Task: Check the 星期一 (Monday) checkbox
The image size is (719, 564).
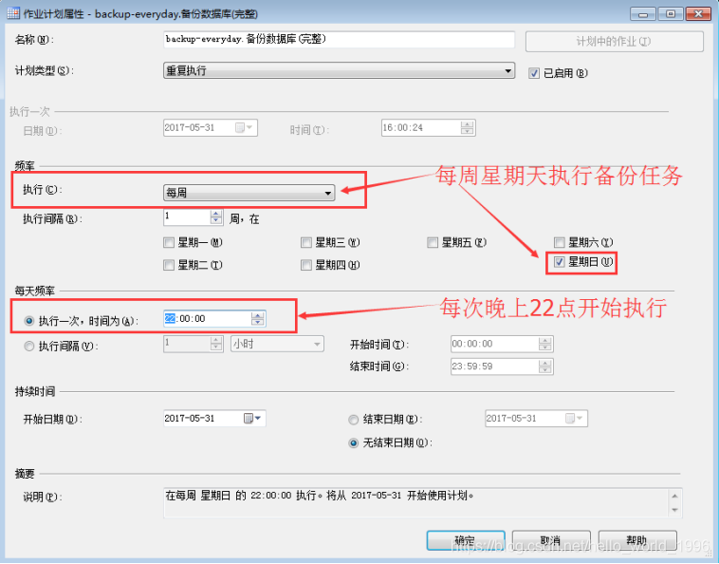Action: [x=170, y=243]
